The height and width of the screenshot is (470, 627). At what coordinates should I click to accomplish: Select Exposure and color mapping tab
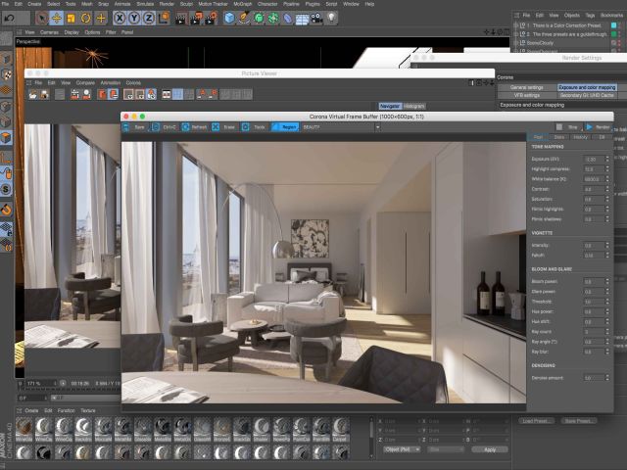[x=587, y=87]
